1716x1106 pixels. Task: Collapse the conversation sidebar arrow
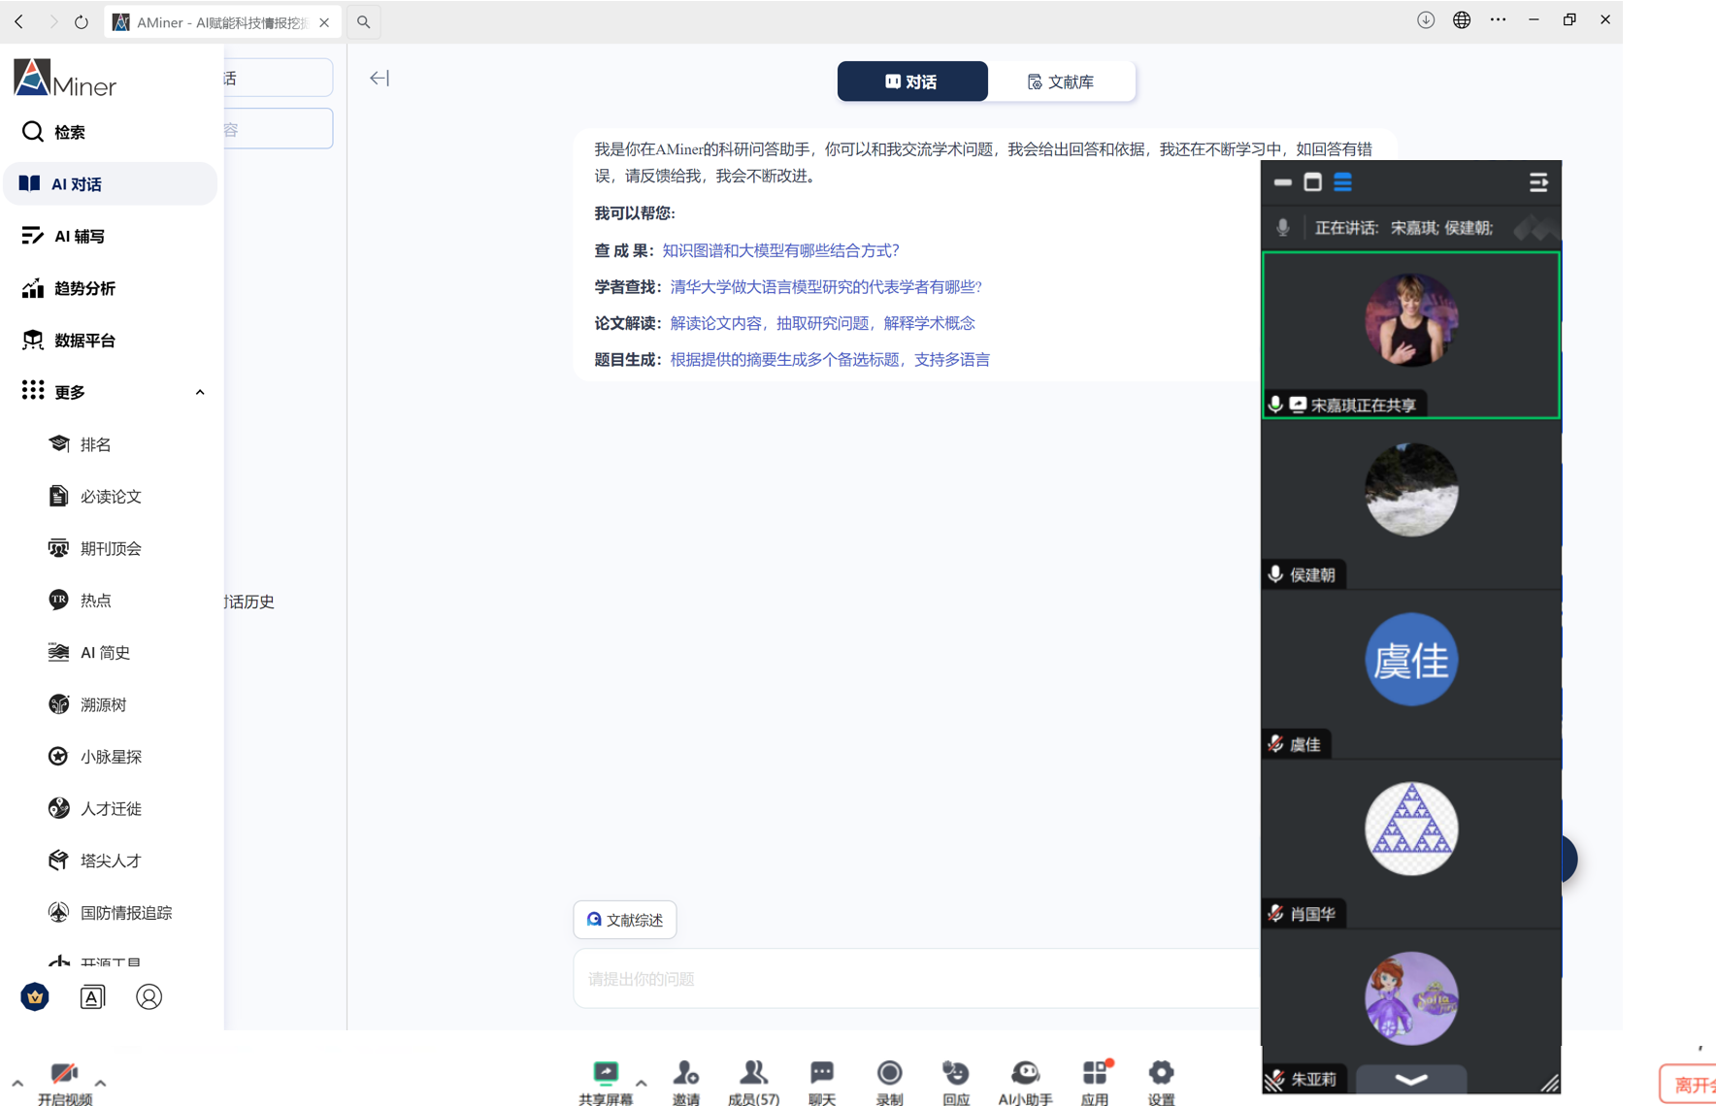(379, 79)
